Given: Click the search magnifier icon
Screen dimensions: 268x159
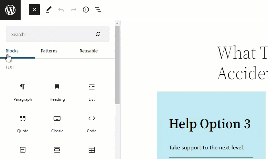Looking at the screenshot, I should (x=98, y=34).
